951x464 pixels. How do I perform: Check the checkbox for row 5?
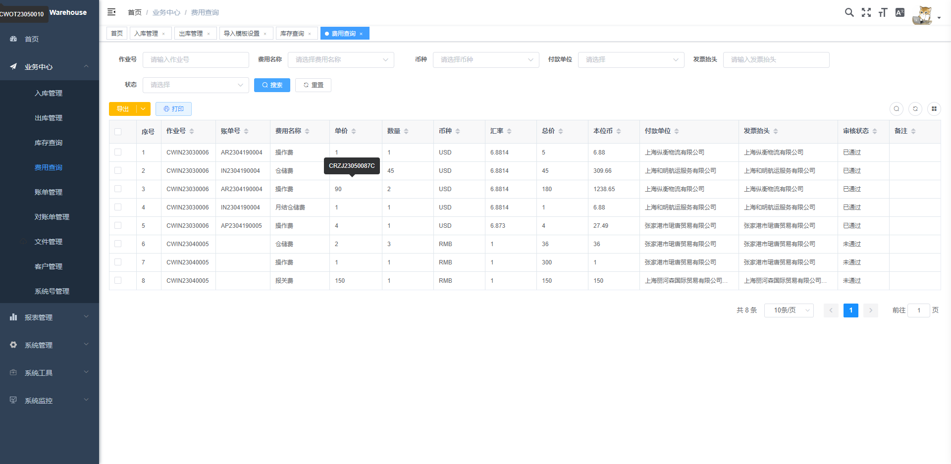[118, 225]
